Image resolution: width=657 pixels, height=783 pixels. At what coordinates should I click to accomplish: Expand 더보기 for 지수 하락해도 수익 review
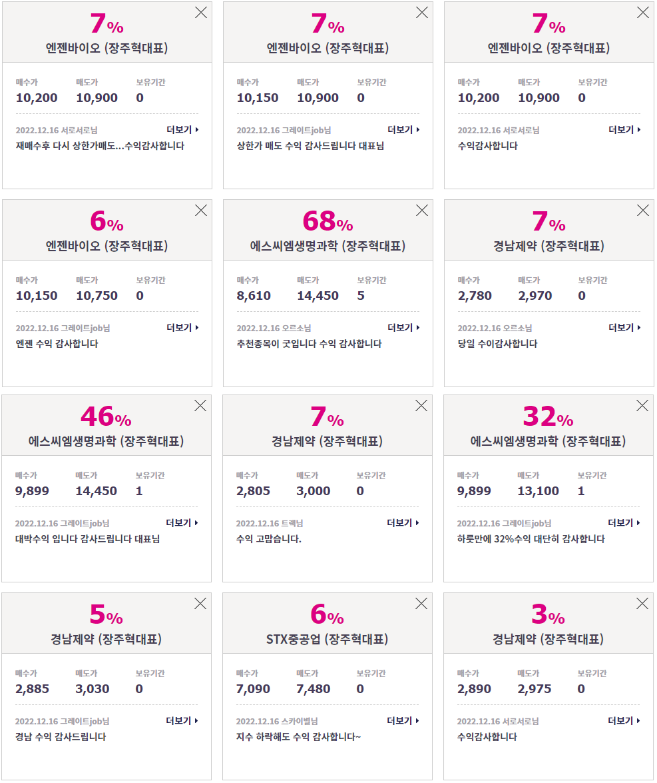(x=403, y=720)
